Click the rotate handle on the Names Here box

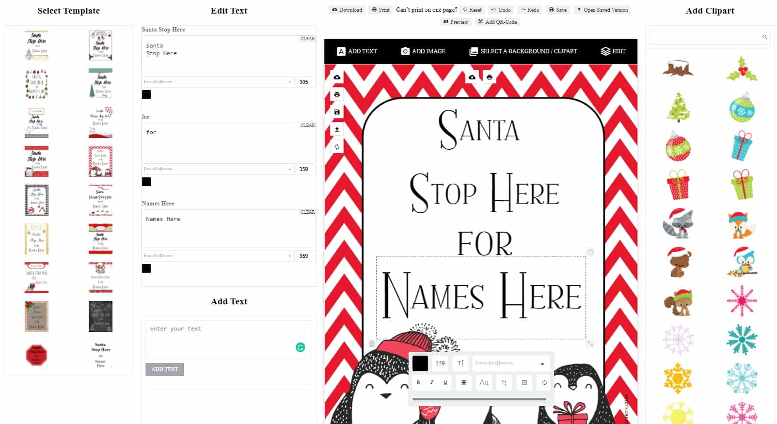(590, 251)
